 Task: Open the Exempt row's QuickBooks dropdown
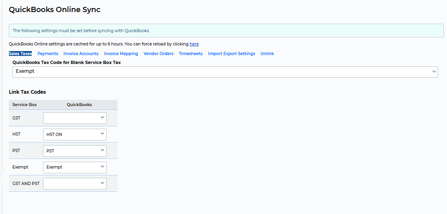75,167
